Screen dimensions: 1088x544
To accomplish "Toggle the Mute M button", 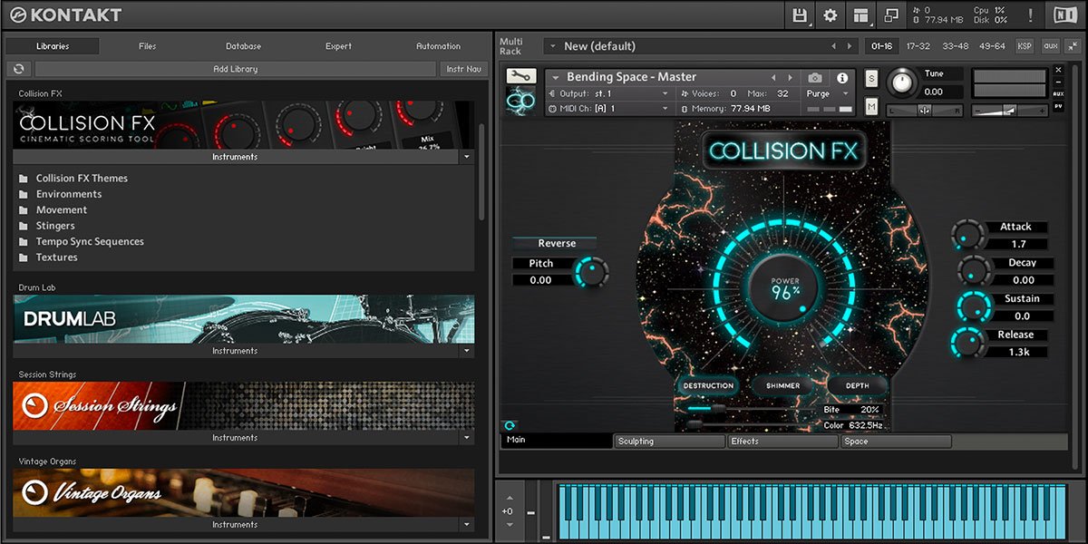I will [x=871, y=106].
